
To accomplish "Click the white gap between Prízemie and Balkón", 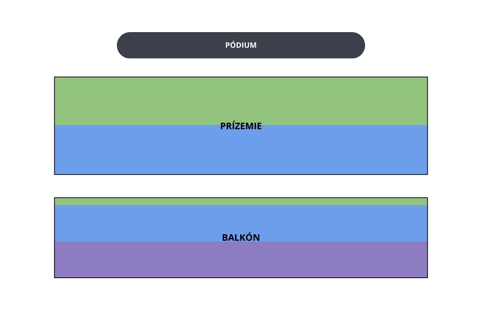I will click(x=241, y=186).
